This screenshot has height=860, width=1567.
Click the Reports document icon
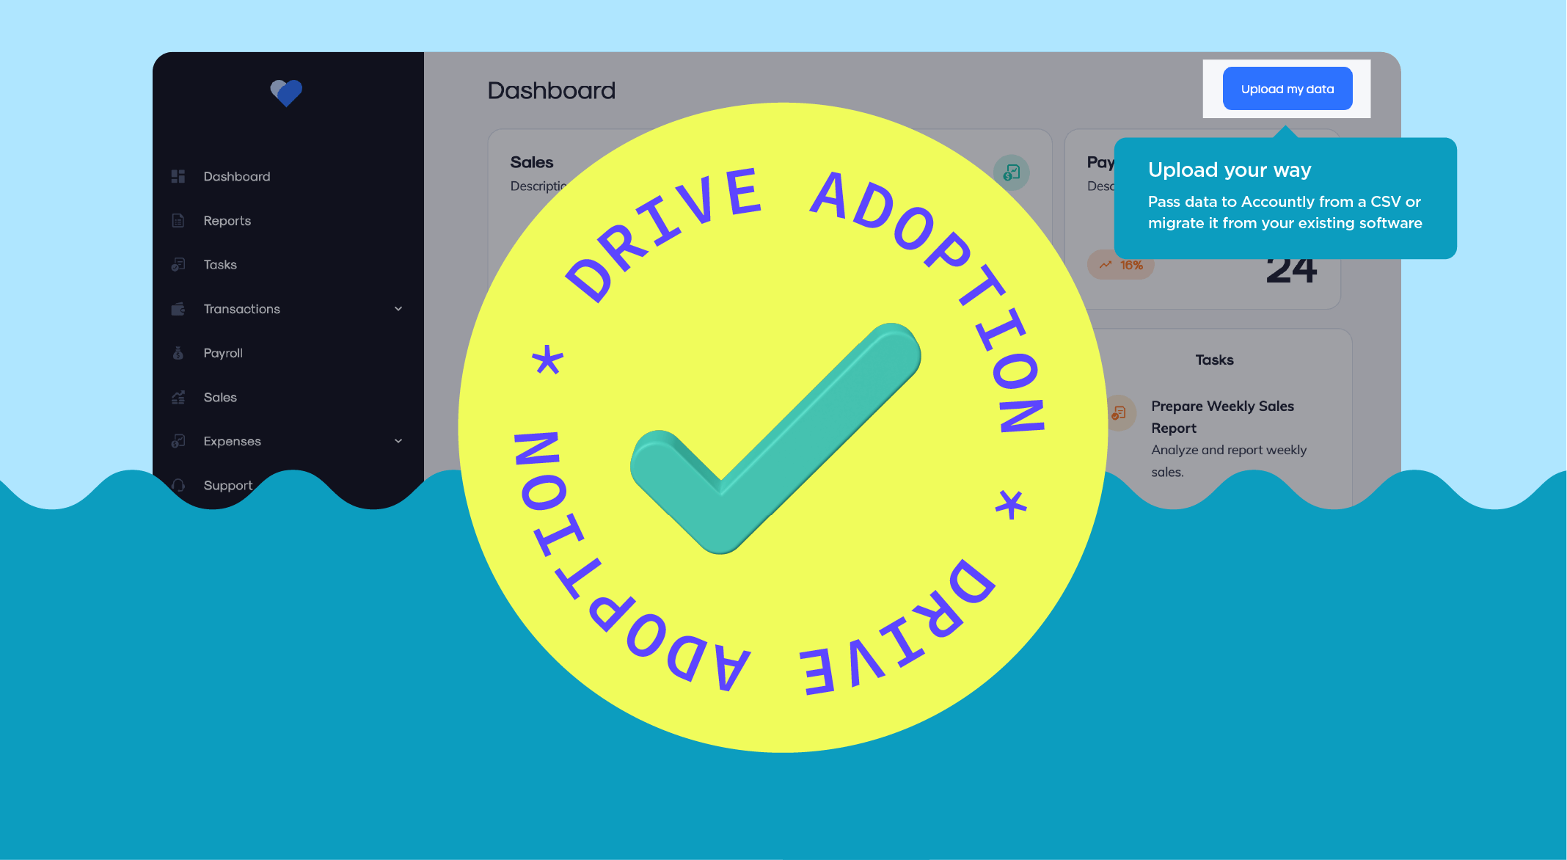pos(178,220)
